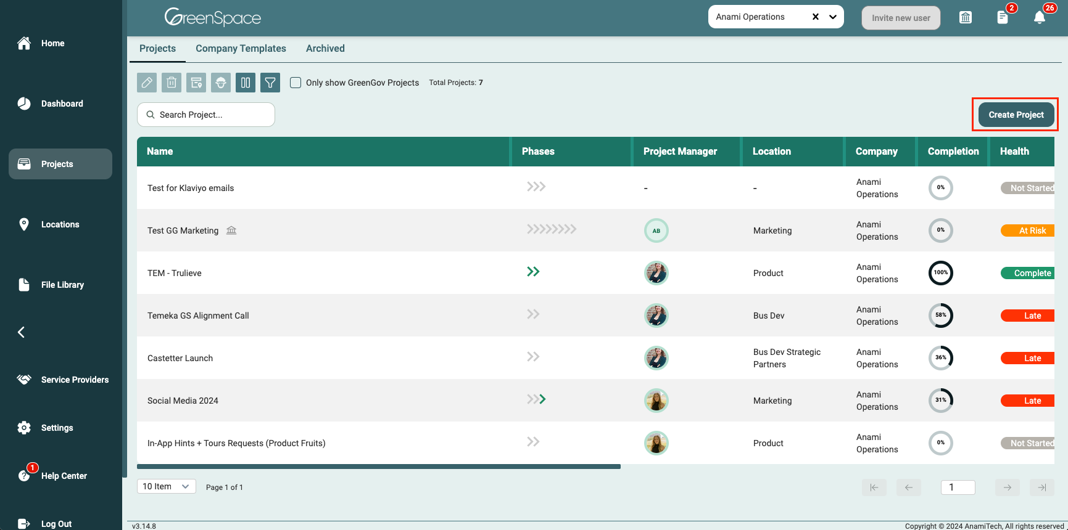Click the Create Project button

[1016, 115]
